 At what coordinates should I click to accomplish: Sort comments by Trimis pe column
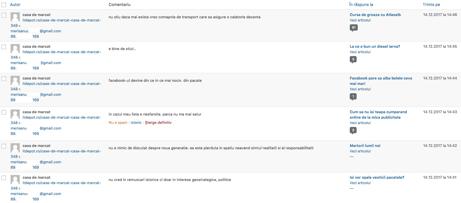tap(431, 5)
